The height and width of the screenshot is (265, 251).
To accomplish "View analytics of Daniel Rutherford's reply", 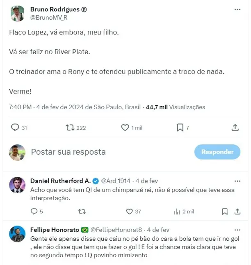I will [x=177, y=212].
